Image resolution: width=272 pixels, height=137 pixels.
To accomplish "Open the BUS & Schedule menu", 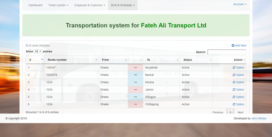I will tap(123, 5).
